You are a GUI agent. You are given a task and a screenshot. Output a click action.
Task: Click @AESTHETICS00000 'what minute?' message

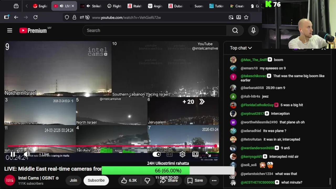coord(292,182)
